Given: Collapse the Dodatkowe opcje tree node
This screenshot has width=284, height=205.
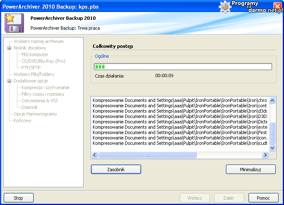Looking at the screenshot, I should [x=9, y=81].
